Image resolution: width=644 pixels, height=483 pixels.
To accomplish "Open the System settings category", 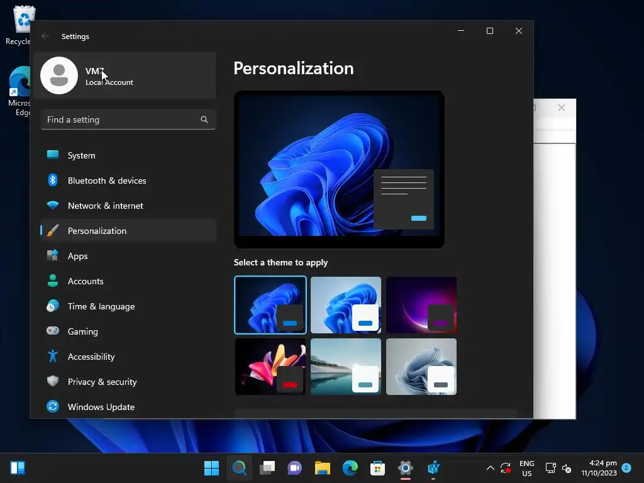I will coord(128,155).
